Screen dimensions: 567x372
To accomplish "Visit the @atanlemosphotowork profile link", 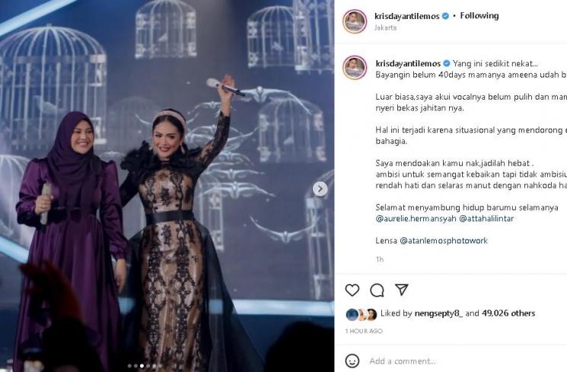I will (444, 240).
